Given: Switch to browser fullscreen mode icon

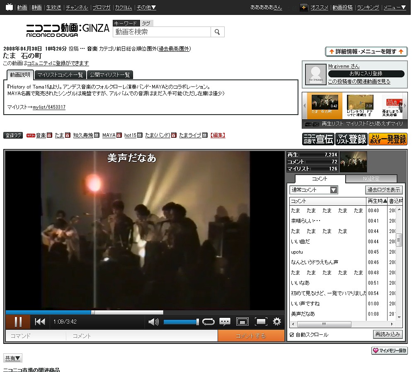Looking at the screenshot, I should [242, 322].
